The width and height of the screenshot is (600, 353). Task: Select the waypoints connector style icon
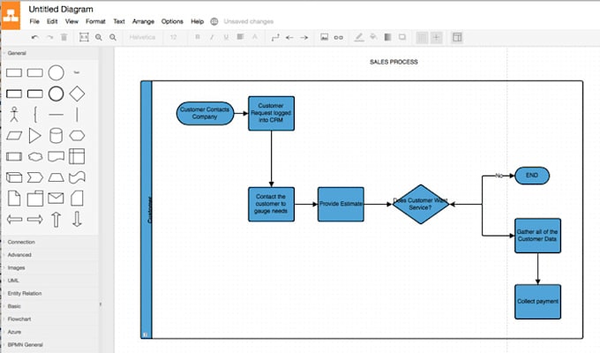275,37
